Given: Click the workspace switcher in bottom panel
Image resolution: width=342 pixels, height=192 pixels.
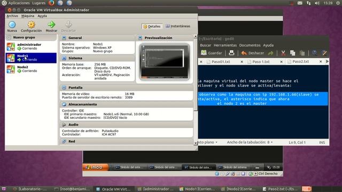Looking at the screenshot, I should (306, 189).
